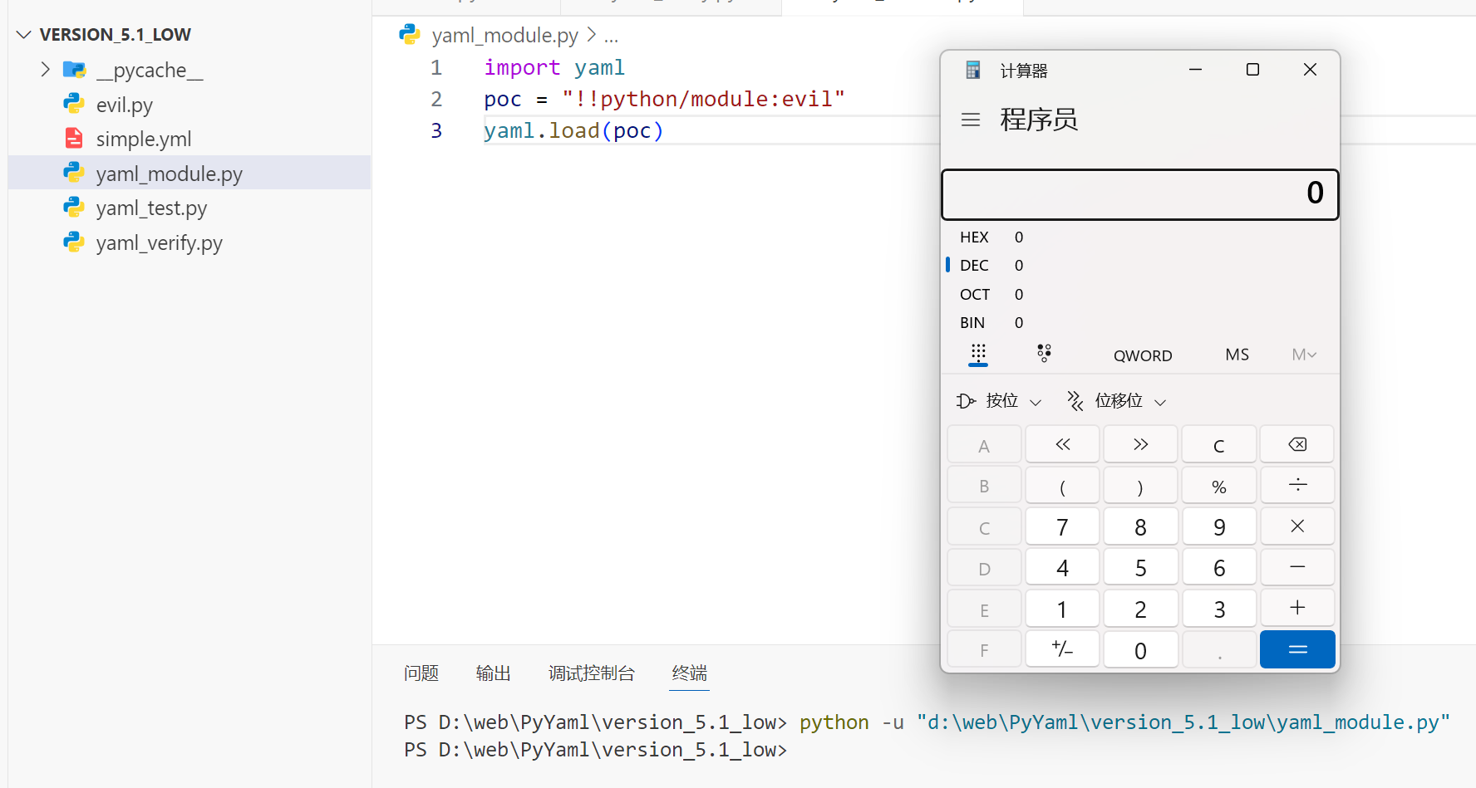Switch to the 终端 terminal tab
Viewport: 1476px width, 788px height.
coord(690,673)
